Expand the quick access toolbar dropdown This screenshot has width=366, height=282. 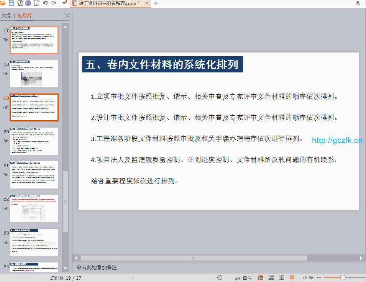click(x=64, y=3)
